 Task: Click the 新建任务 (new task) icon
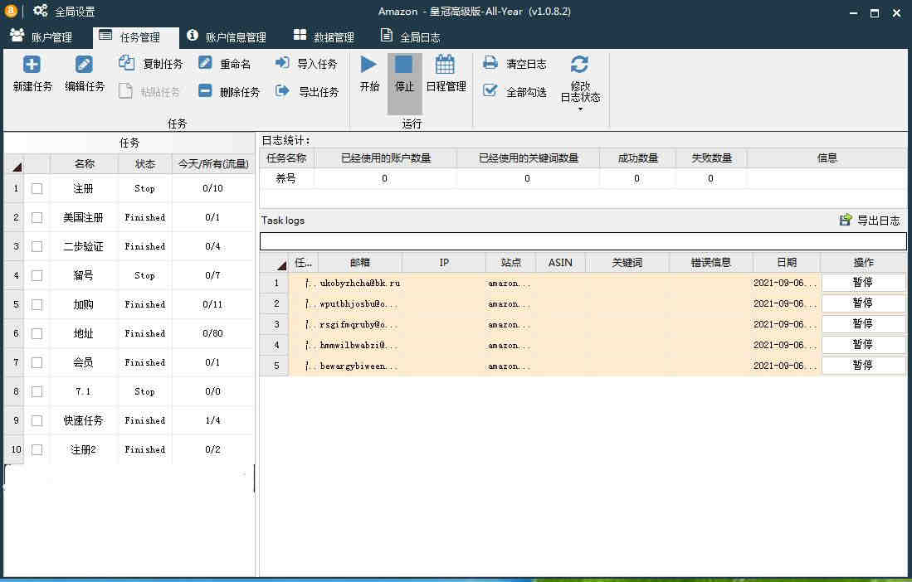(x=32, y=65)
